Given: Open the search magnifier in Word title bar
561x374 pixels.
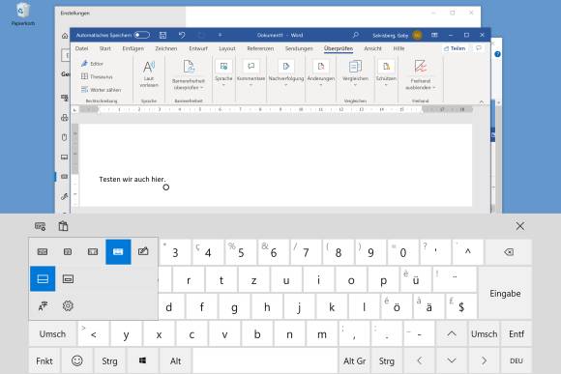Looking at the screenshot, I should click(356, 35).
